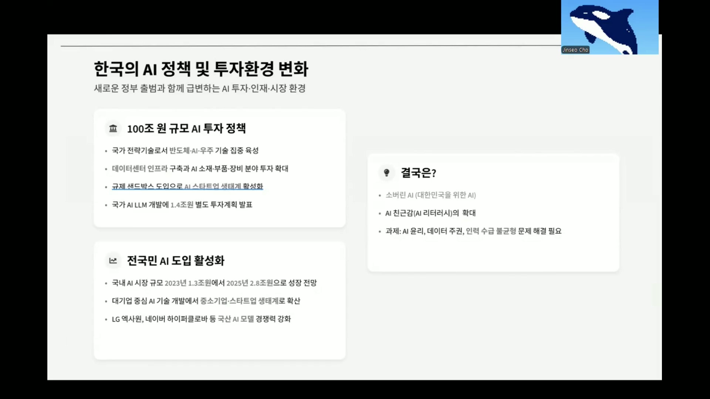Click the slide title 한국의 AI 정책 및 투자환경 변화
The image size is (710, 399).
(201, 69)
